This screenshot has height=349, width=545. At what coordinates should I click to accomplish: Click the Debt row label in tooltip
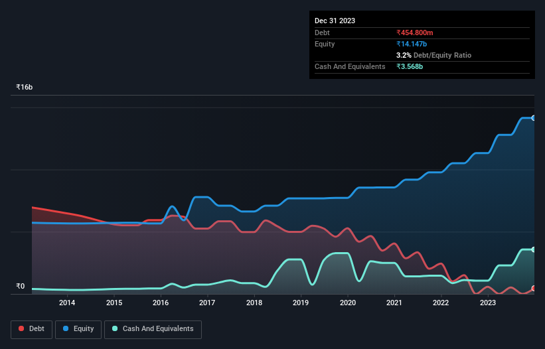click(322, 33)
